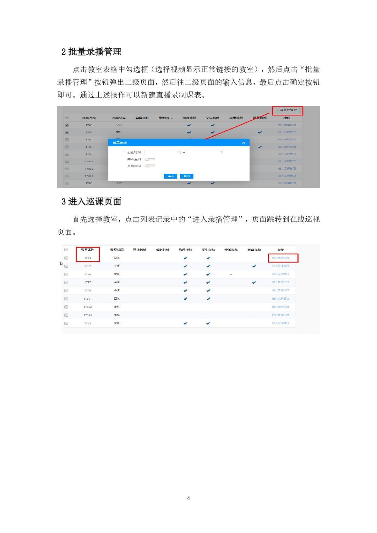
Task: Click calendar icon in the end time field
Action: point(221,152)
